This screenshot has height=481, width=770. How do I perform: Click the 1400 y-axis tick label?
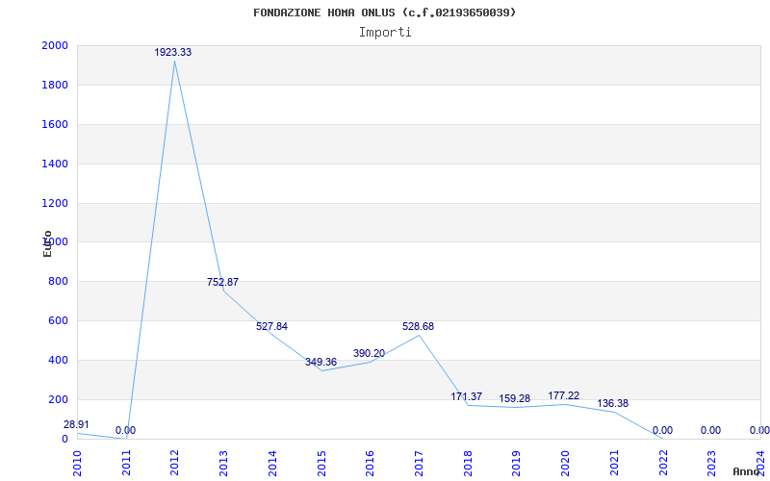point(55,164)
